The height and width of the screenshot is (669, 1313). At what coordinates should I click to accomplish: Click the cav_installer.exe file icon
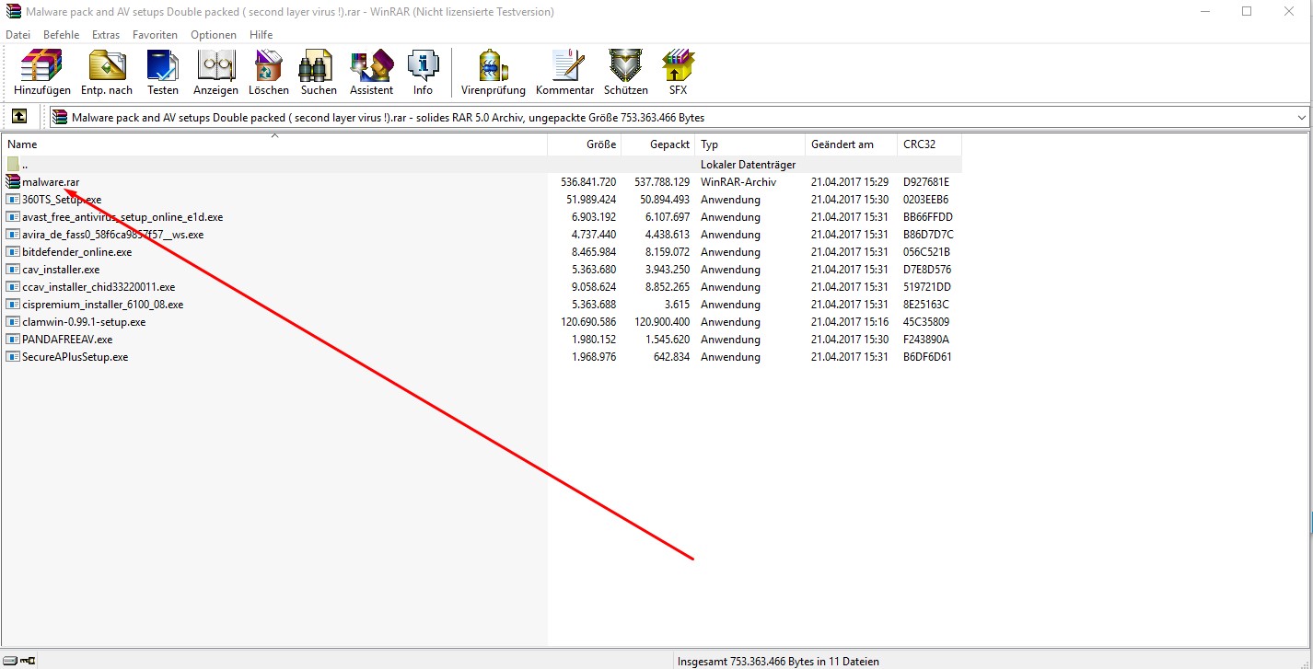tap(13, 270)
